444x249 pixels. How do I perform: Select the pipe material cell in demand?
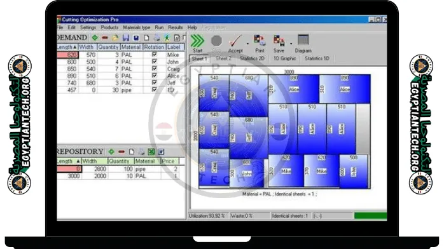click(x=132, y=90)
